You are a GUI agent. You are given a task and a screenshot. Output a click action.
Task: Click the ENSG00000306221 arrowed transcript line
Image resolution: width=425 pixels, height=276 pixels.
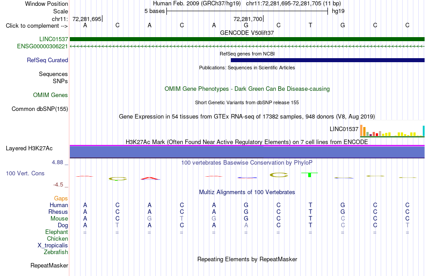[247, 47]
